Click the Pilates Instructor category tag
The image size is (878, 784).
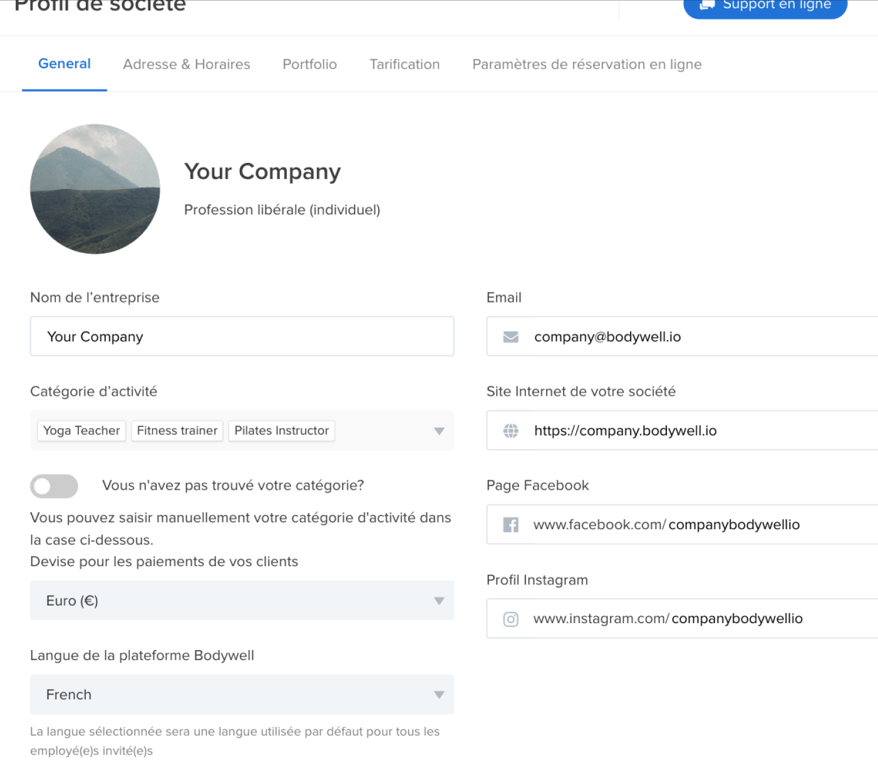point(281,431)
